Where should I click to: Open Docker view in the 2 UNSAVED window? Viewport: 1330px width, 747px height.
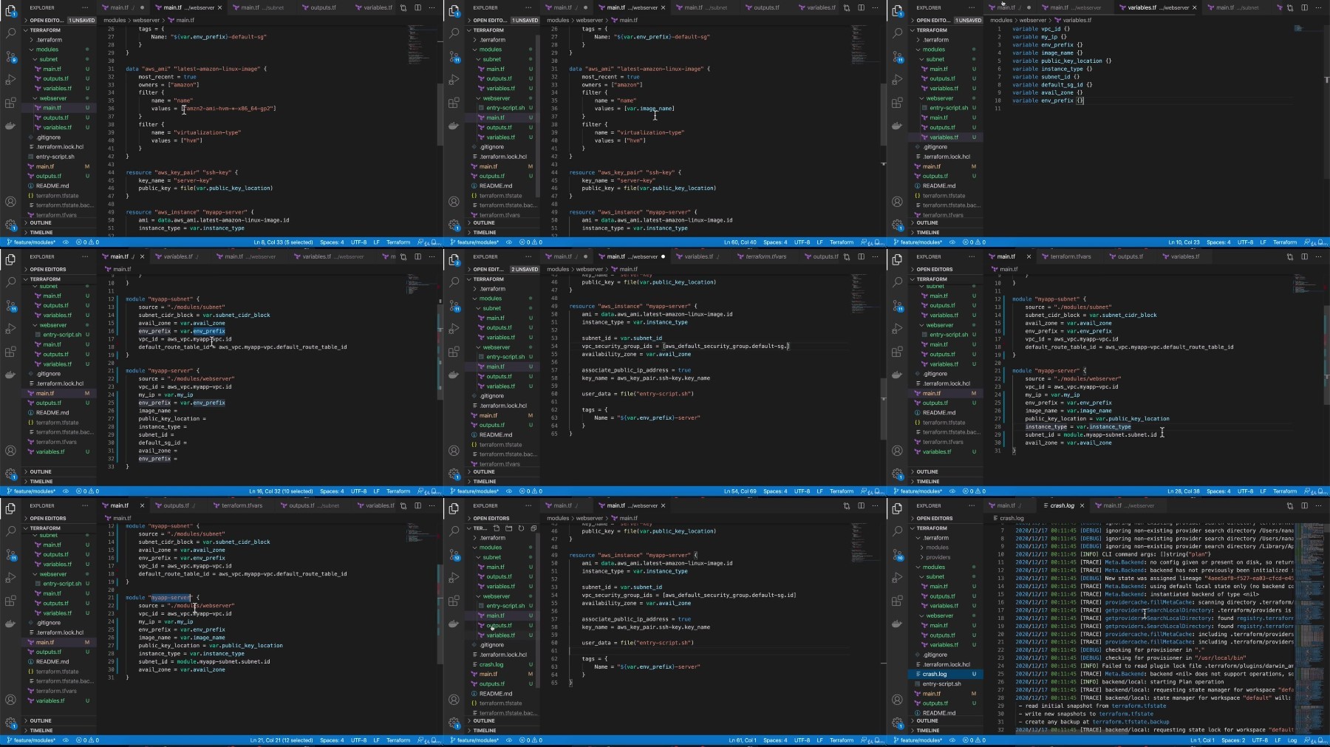454,375
